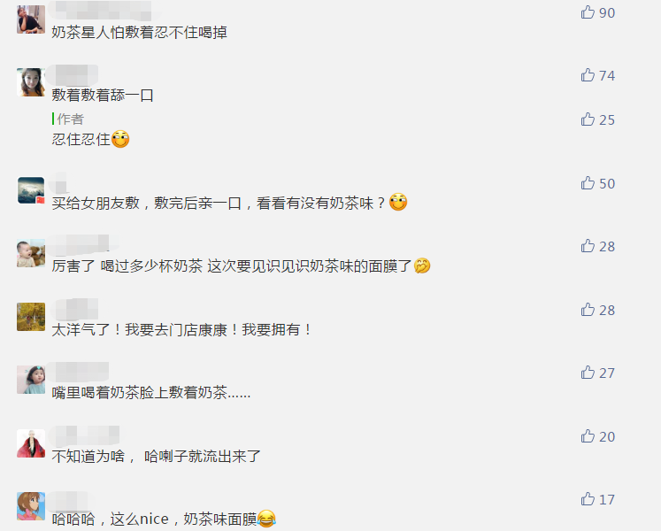This screenshot has height=531, width=661.
Task: Like the 太洋气了 comment
Action: pos(588,310)
